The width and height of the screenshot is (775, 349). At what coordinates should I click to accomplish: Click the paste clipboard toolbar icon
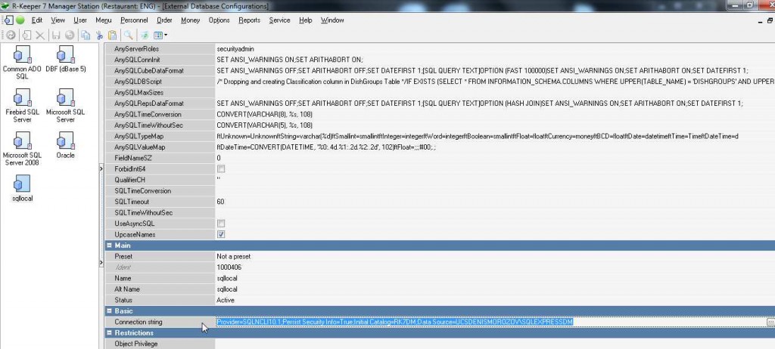pyautogui.click(x=113, y=35)
